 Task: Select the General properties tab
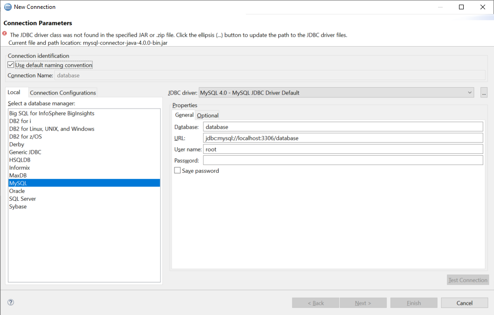[x=184, y=115]
